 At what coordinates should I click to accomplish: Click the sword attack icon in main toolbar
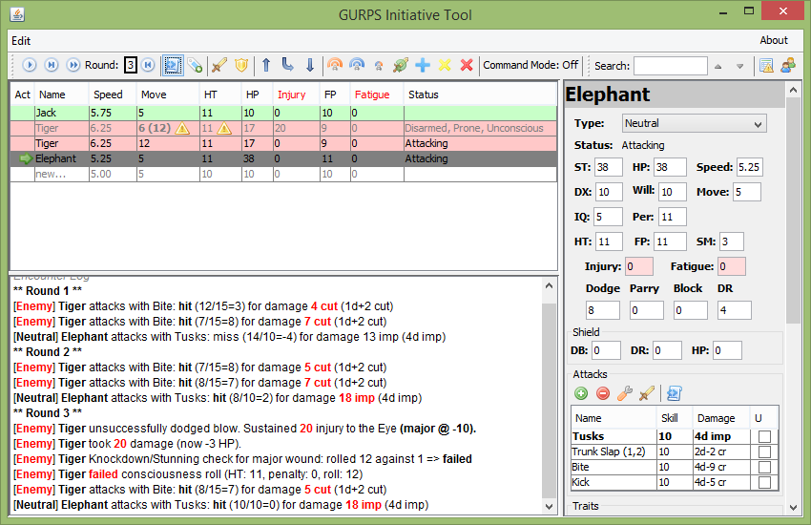(219, 65)
